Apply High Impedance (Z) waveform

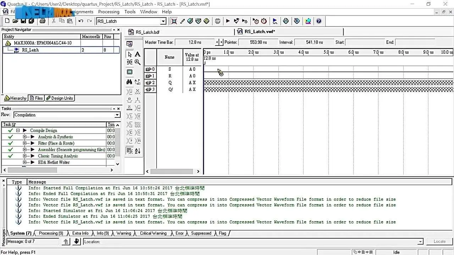pos(130,108)
